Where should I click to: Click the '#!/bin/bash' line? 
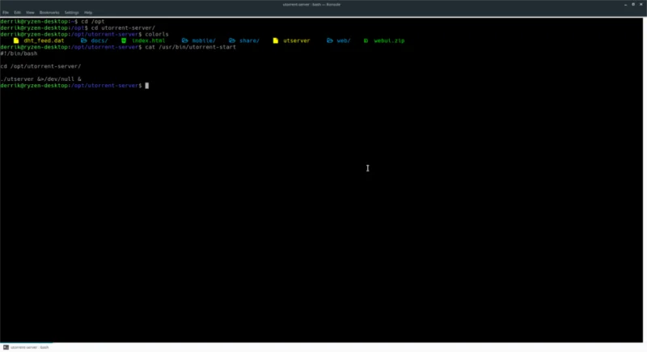pos(19,53)
